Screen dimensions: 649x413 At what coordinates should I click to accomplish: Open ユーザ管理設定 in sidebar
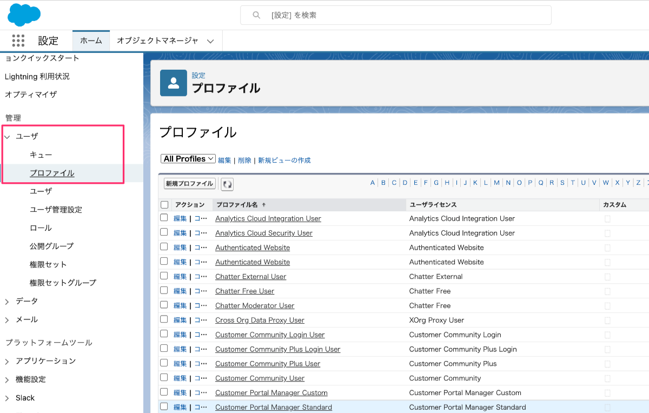click(x=56, y=209)
